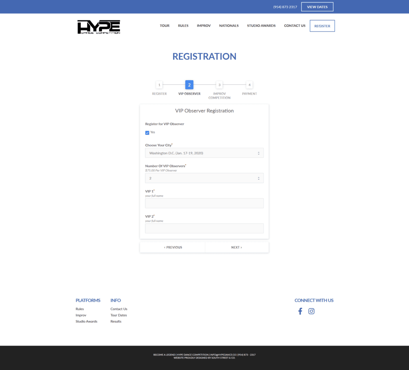Open Studio Awards in the top navigation
The image size is (409, 370).
coord(261,26)
